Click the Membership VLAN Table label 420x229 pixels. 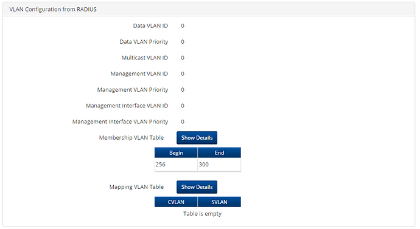point(131,138)
